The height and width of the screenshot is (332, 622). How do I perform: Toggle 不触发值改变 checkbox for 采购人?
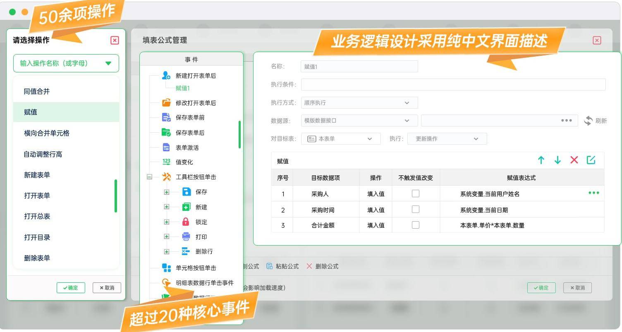[x=416, y=193]
